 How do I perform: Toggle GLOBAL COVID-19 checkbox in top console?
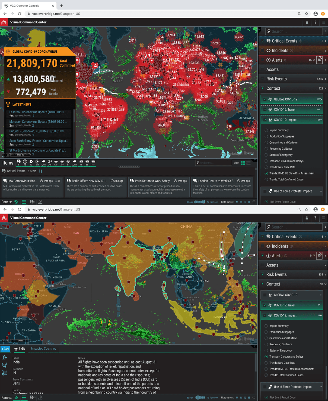pos(265,99)
